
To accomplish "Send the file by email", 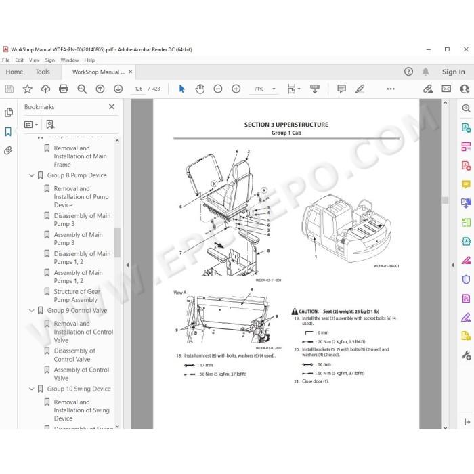I will point(446,89).
